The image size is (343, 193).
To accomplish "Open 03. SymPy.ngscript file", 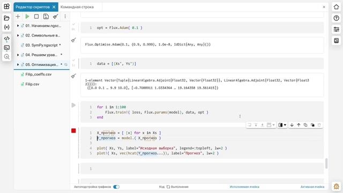I will point(41,45).
